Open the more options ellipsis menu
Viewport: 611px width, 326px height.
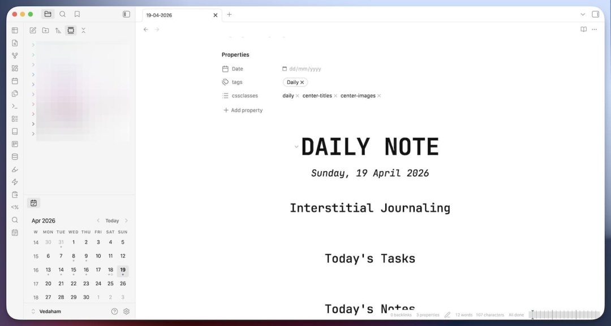594,29
